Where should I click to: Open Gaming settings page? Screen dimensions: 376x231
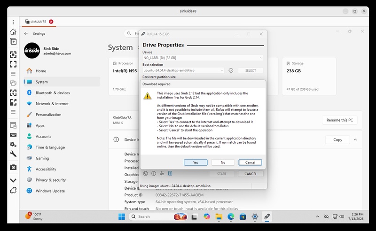click(62, 158)
